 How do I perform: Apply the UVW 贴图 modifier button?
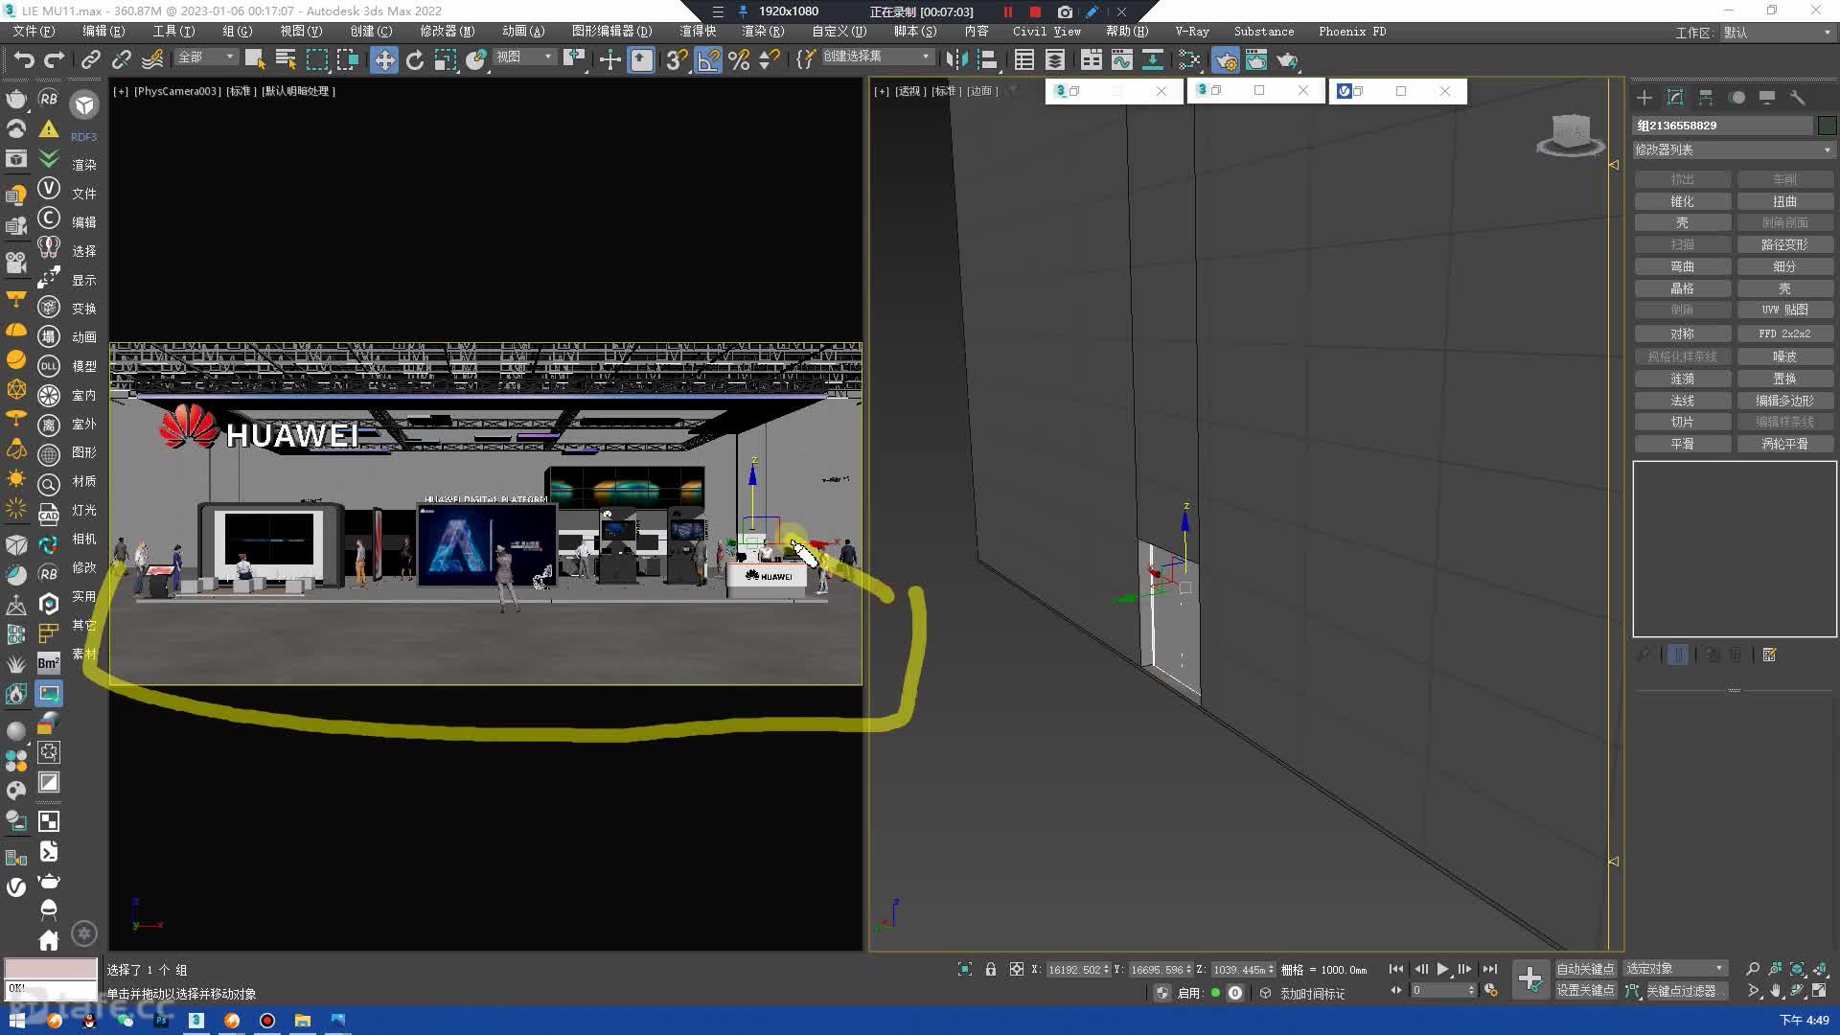(1784, 310)
